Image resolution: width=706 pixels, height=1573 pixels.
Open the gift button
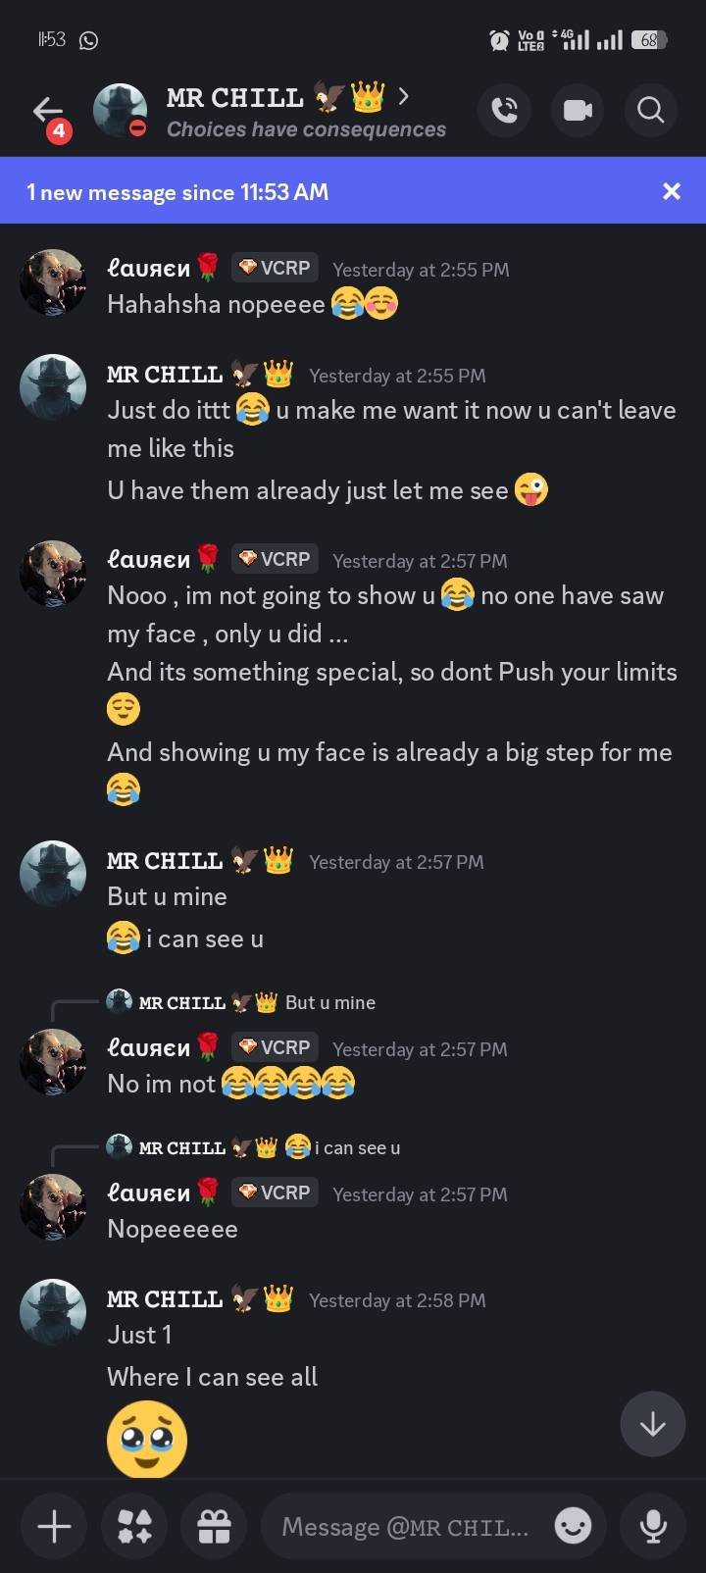(214, 1526)
